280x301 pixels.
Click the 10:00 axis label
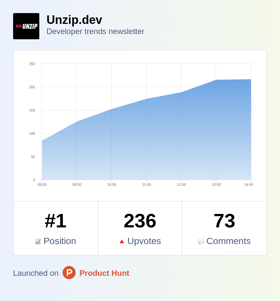(x=112, y=185)
